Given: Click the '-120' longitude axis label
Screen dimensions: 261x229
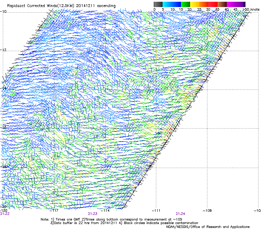Looking at the screenshot, I should tap(4, 211).
